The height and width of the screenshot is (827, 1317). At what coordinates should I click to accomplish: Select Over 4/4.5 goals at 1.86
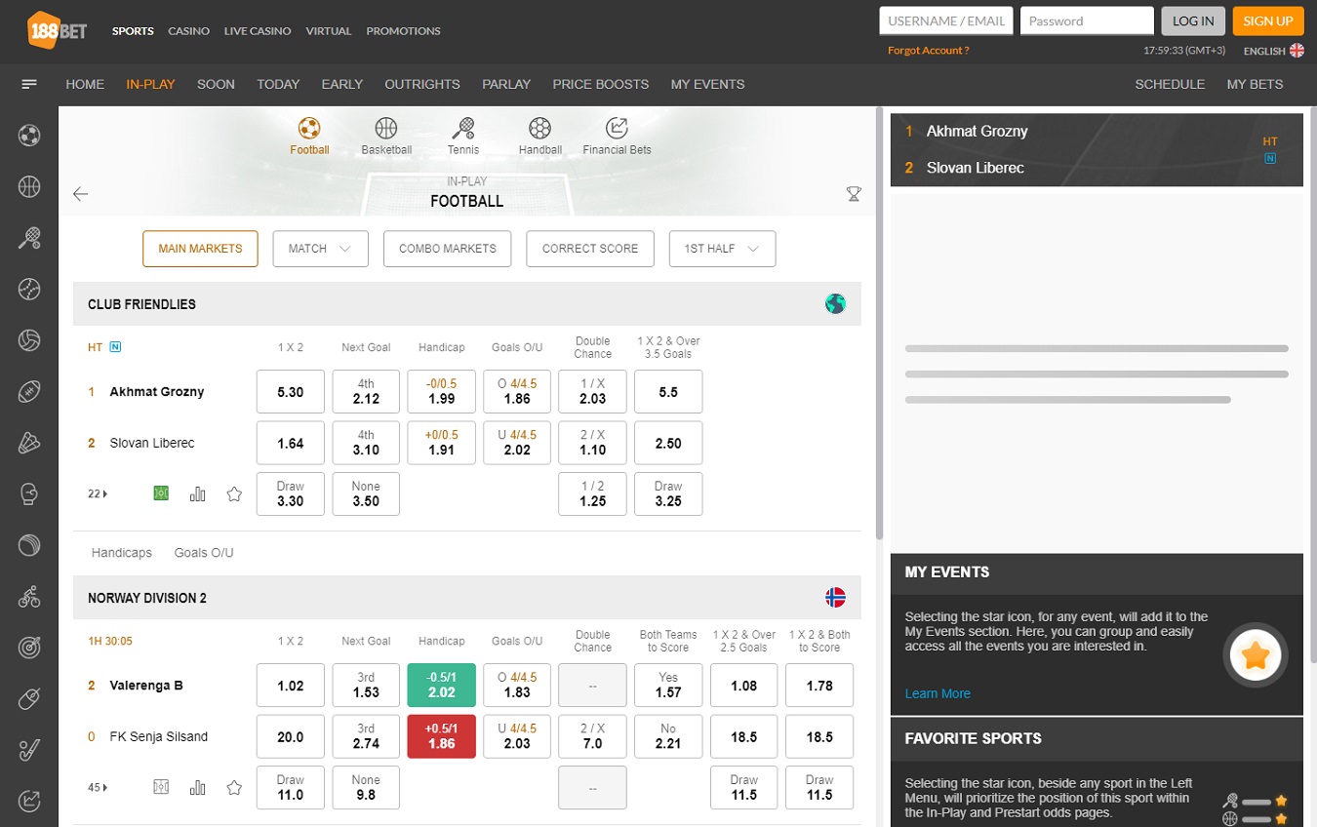click(x=517, y=391)
